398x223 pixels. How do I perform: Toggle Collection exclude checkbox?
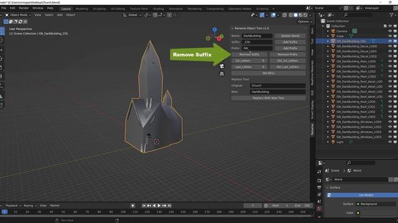coord(386,26)
